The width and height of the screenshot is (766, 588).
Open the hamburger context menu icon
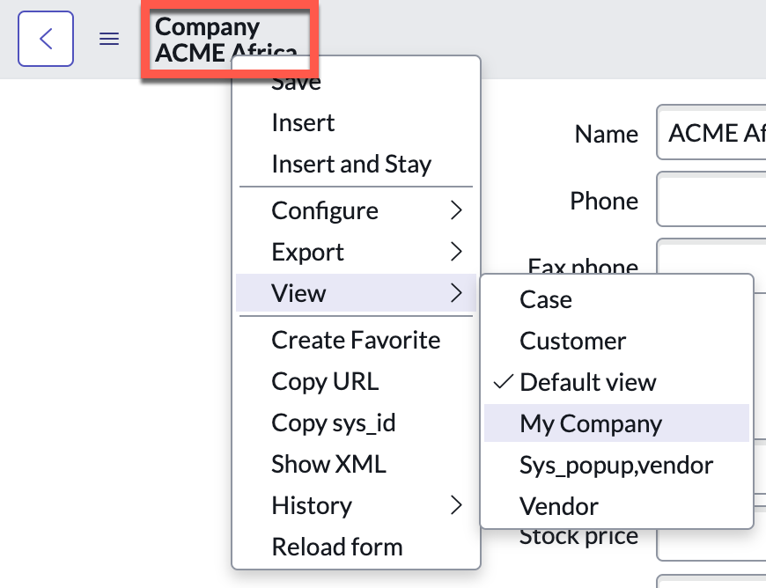coord(109,39)
